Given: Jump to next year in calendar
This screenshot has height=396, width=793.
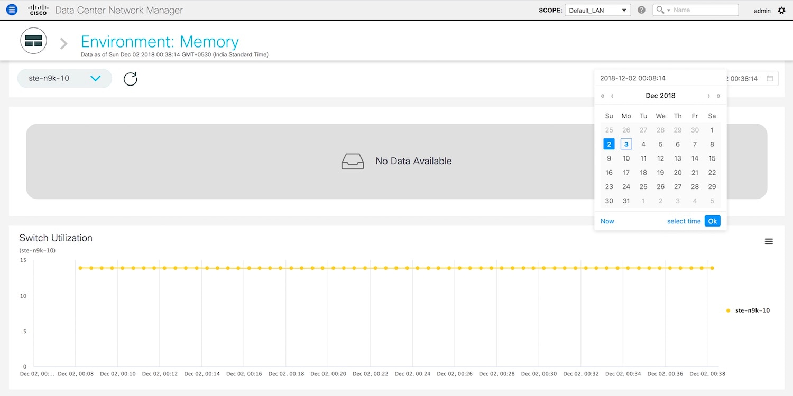Looking at the screenshot, I should click(718, 96).
